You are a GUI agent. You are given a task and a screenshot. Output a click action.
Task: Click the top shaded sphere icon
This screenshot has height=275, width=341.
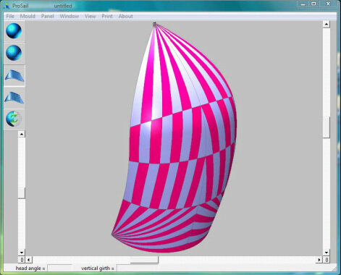point(14,31)
